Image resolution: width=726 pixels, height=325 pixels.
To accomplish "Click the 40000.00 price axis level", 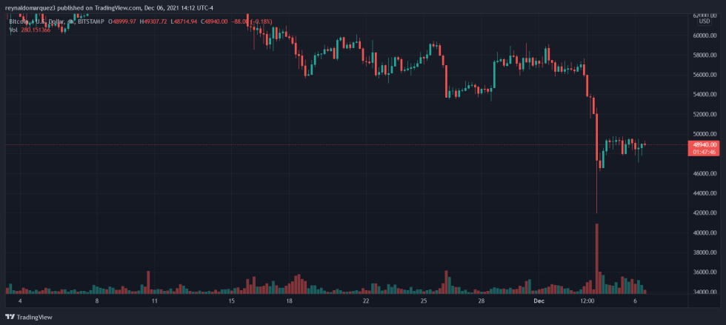I will 705,232.
